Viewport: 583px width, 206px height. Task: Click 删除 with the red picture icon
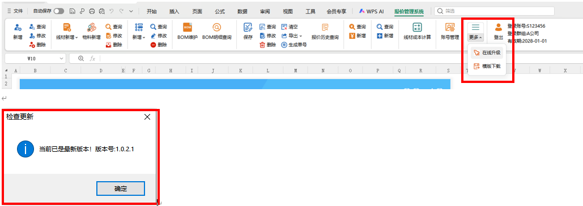[x=114, y=45]
